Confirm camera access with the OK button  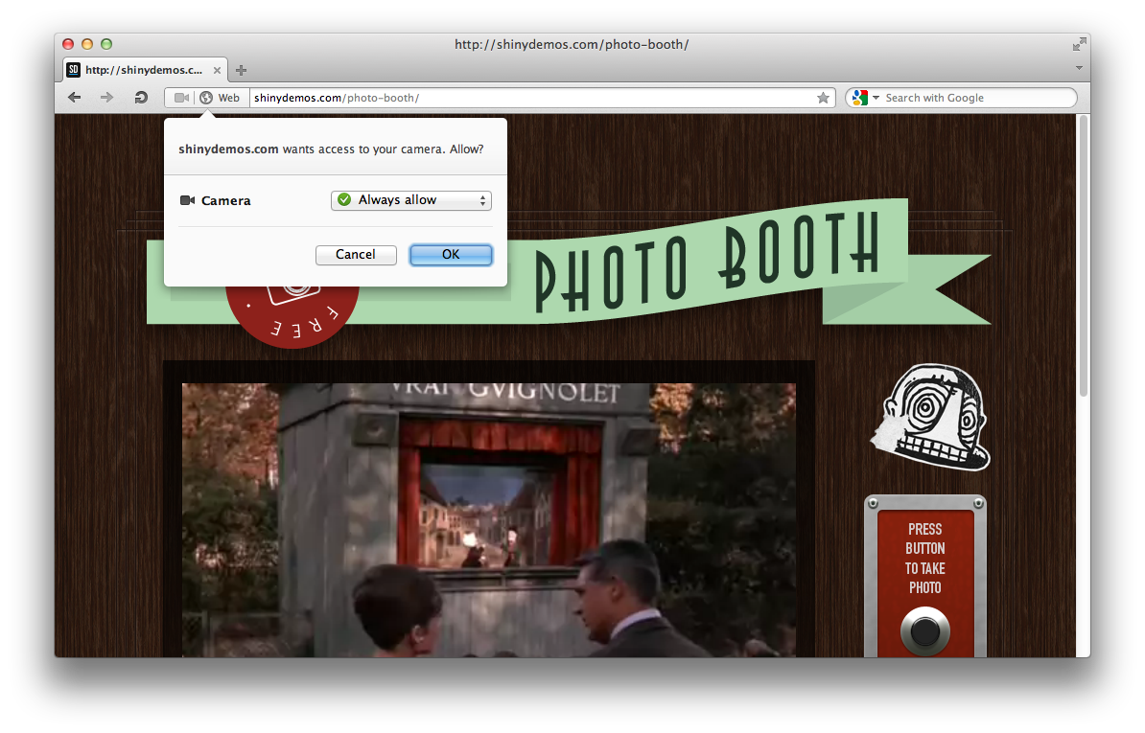(451, 255)
